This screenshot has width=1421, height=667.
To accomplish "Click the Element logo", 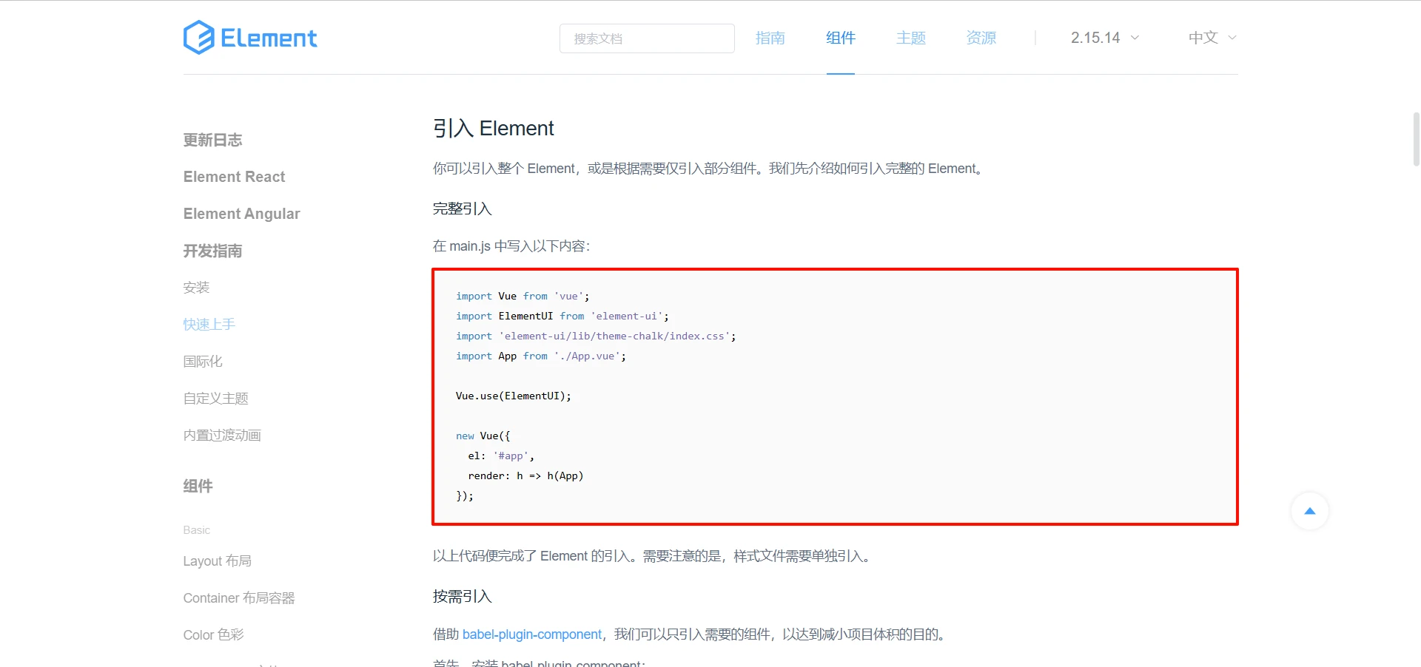I will [x=250, y=38].
